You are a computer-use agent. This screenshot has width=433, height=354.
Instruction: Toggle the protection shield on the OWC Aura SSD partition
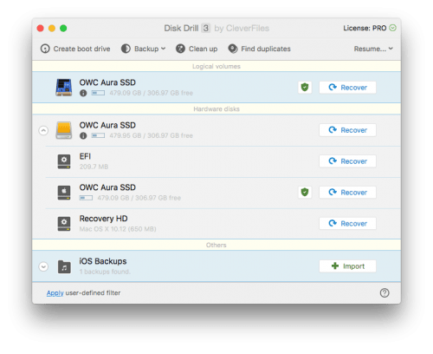click(305, 193)
